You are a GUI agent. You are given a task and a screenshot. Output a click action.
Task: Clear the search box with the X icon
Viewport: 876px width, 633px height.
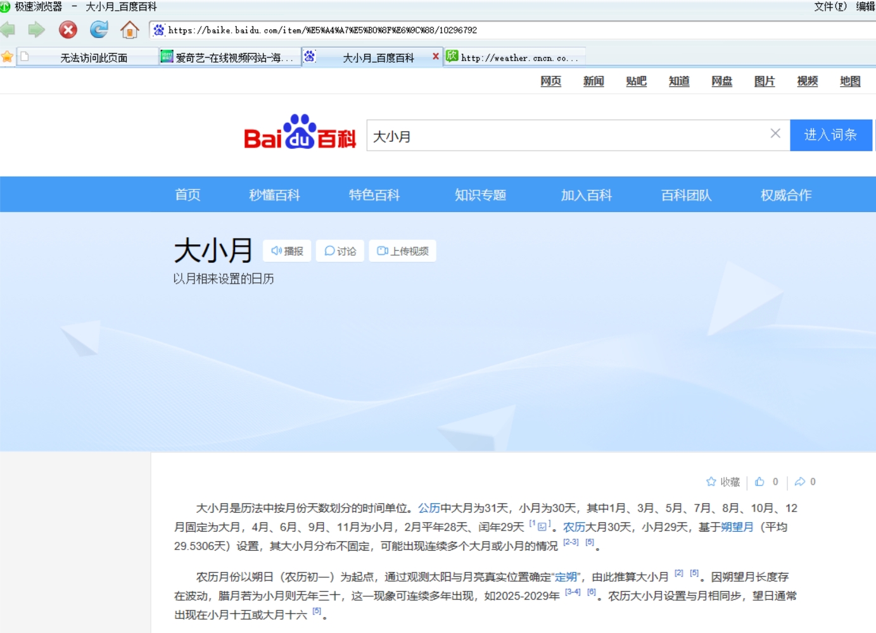pyautogui.click(x=774, y=134)
